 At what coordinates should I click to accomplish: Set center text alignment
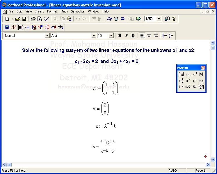pyautogui.click(x=149, y=36)
